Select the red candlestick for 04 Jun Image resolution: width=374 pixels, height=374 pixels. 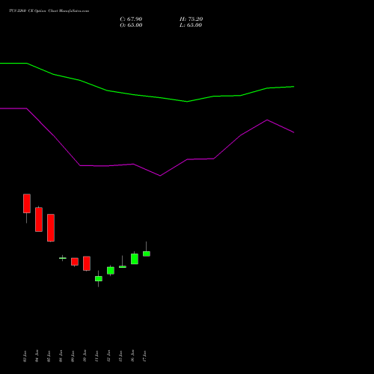pos(39,219)
